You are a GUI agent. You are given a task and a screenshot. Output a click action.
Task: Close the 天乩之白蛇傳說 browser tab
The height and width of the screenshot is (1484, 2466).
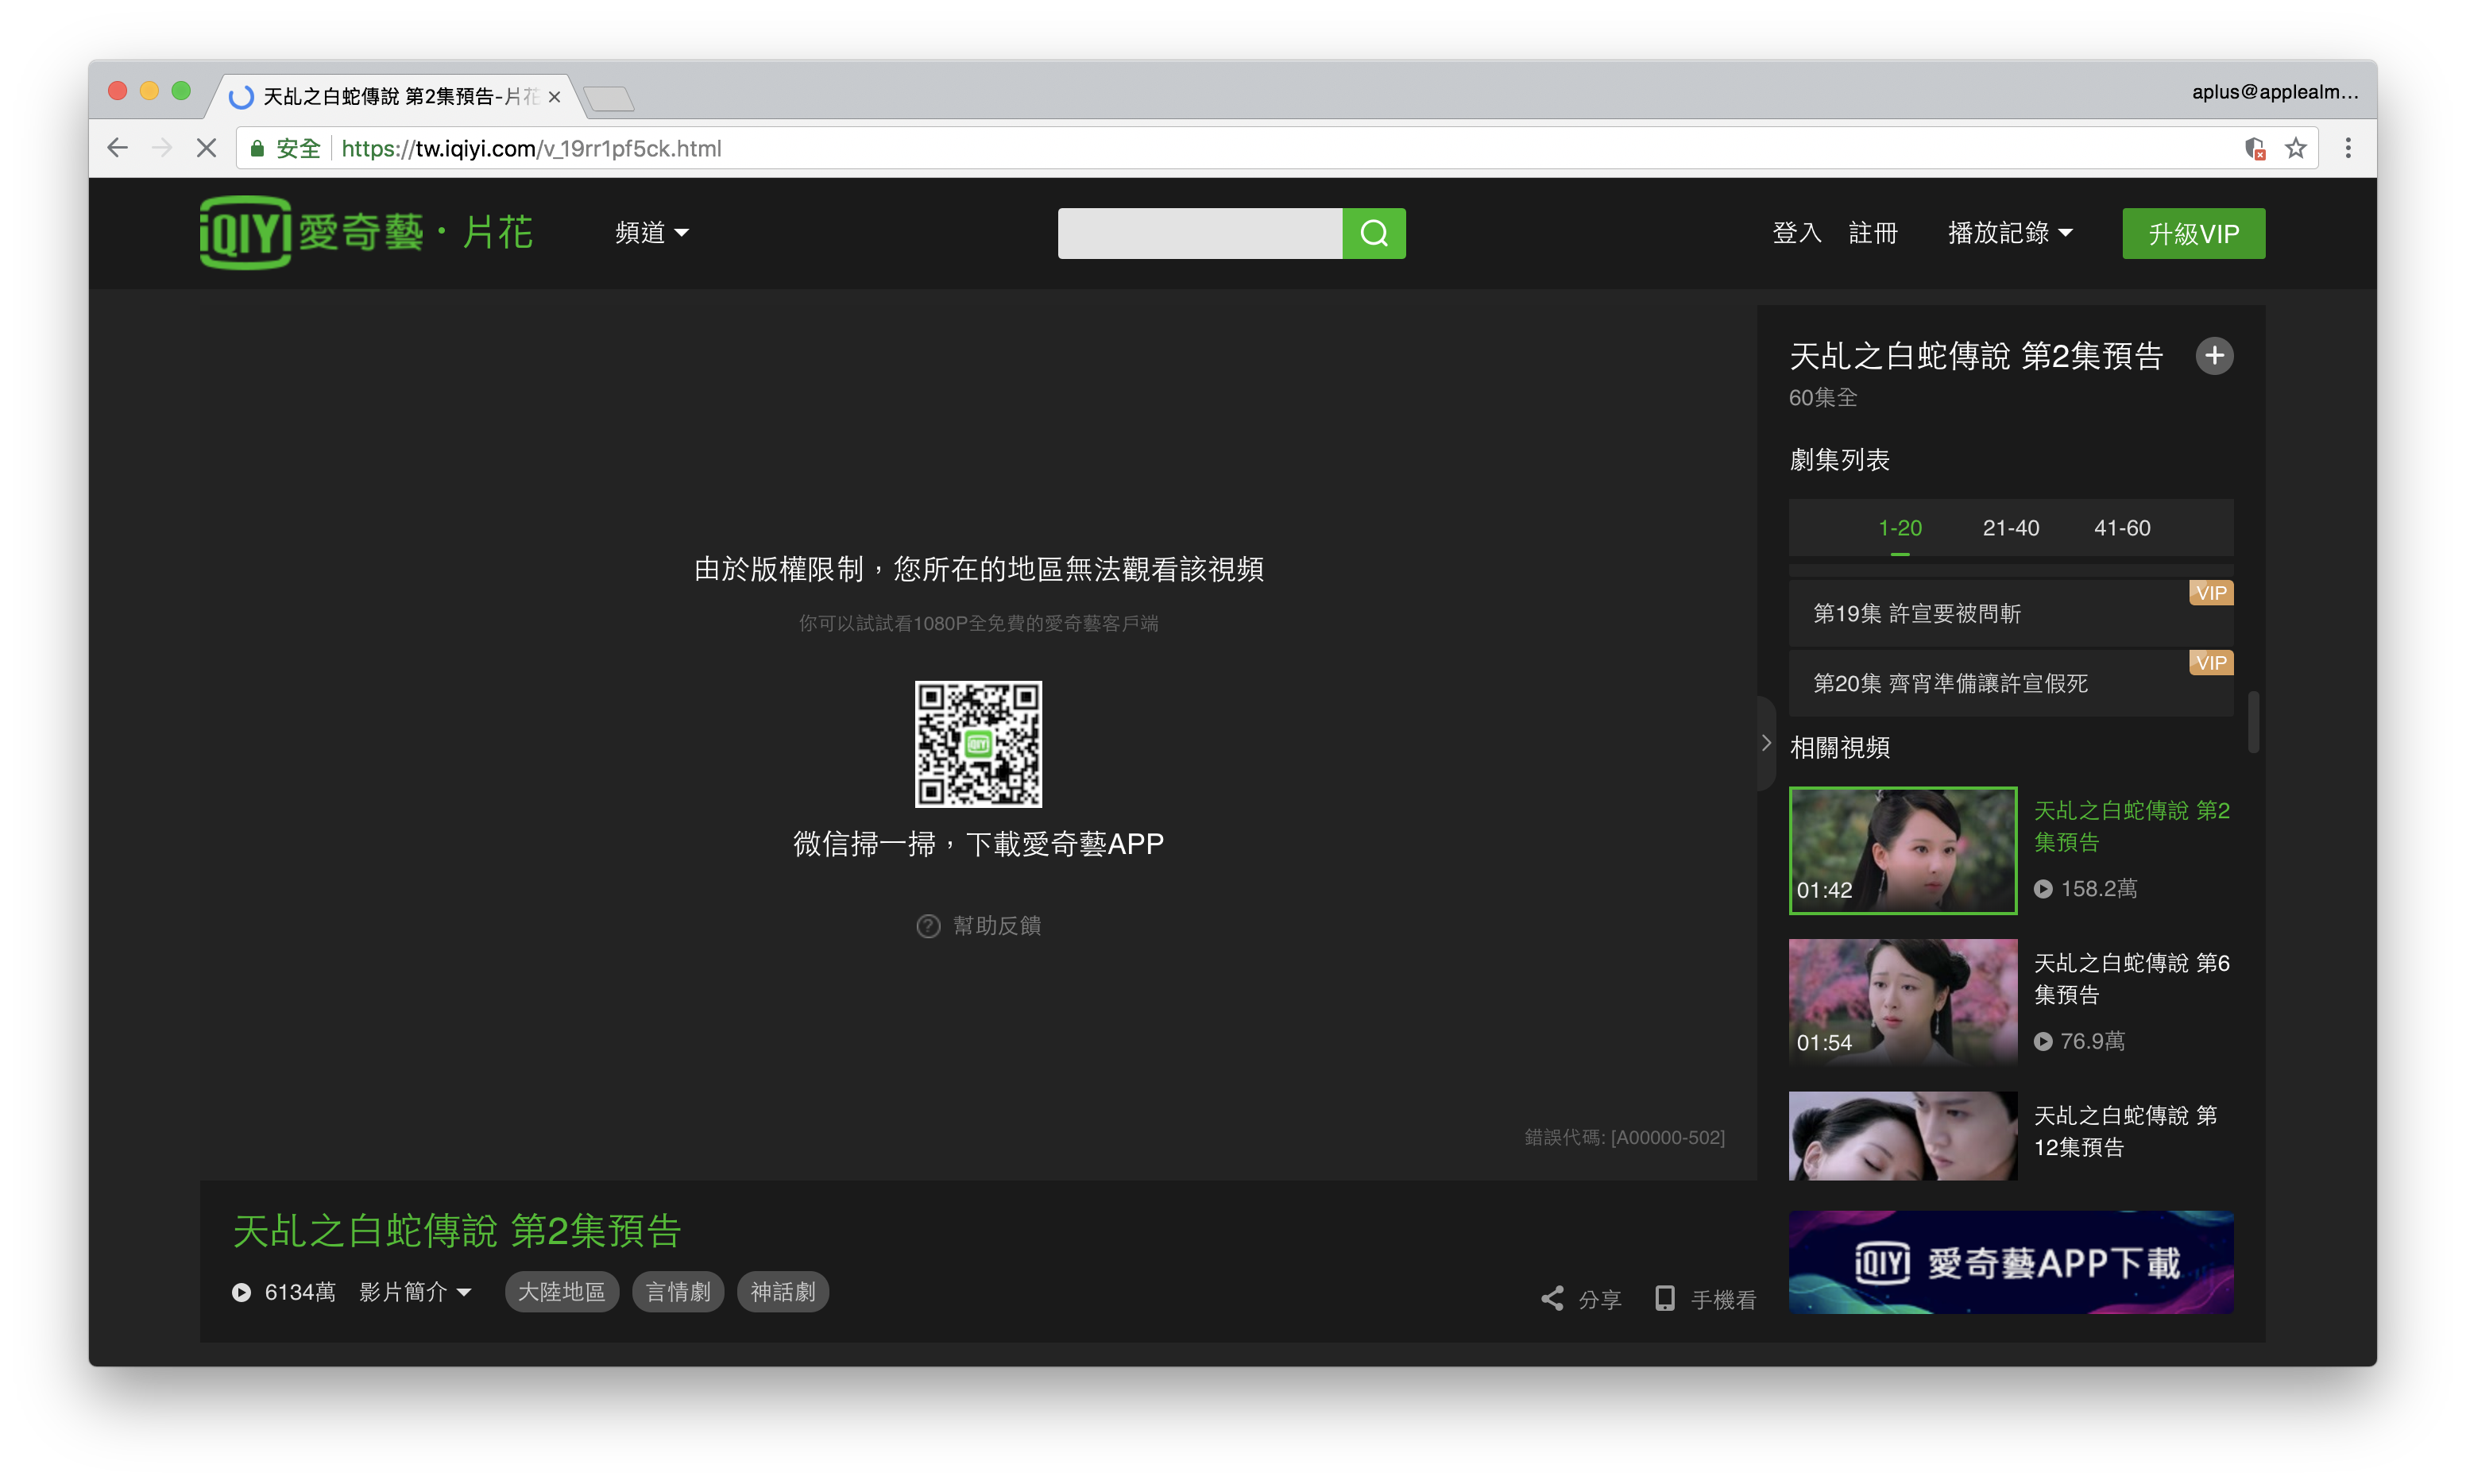pyautogui.click(x=554, y=97)
